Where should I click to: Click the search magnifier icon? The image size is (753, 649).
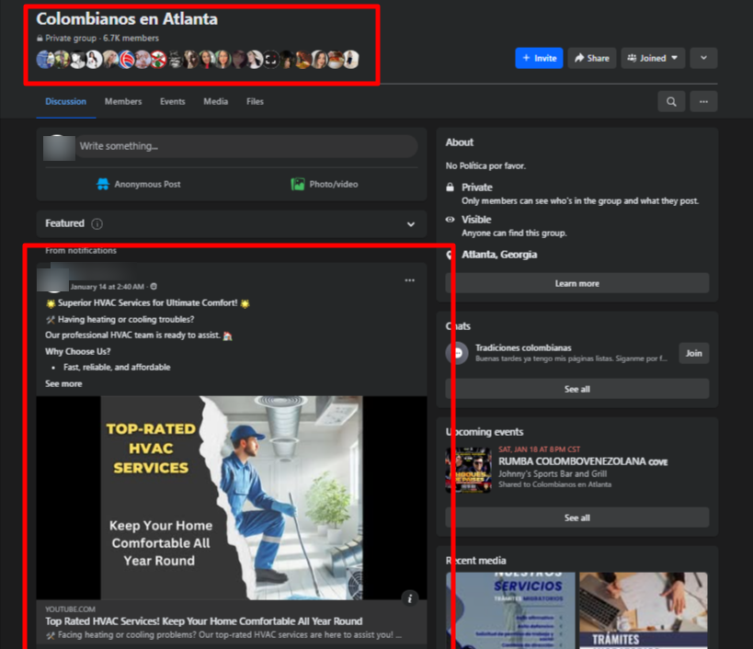[671, 102]
